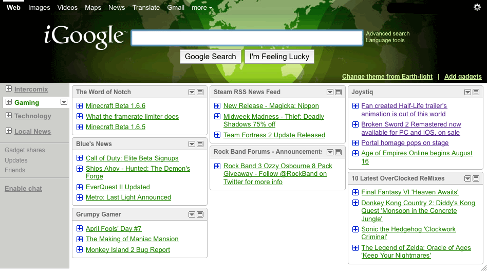Expand plus icon beside New Release - Magicka: Nippon
Viewport: 487px width, 271px height.
217,106
